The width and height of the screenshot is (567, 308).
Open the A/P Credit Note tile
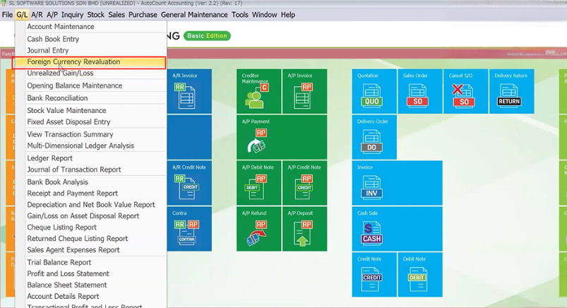pos(304,183)
